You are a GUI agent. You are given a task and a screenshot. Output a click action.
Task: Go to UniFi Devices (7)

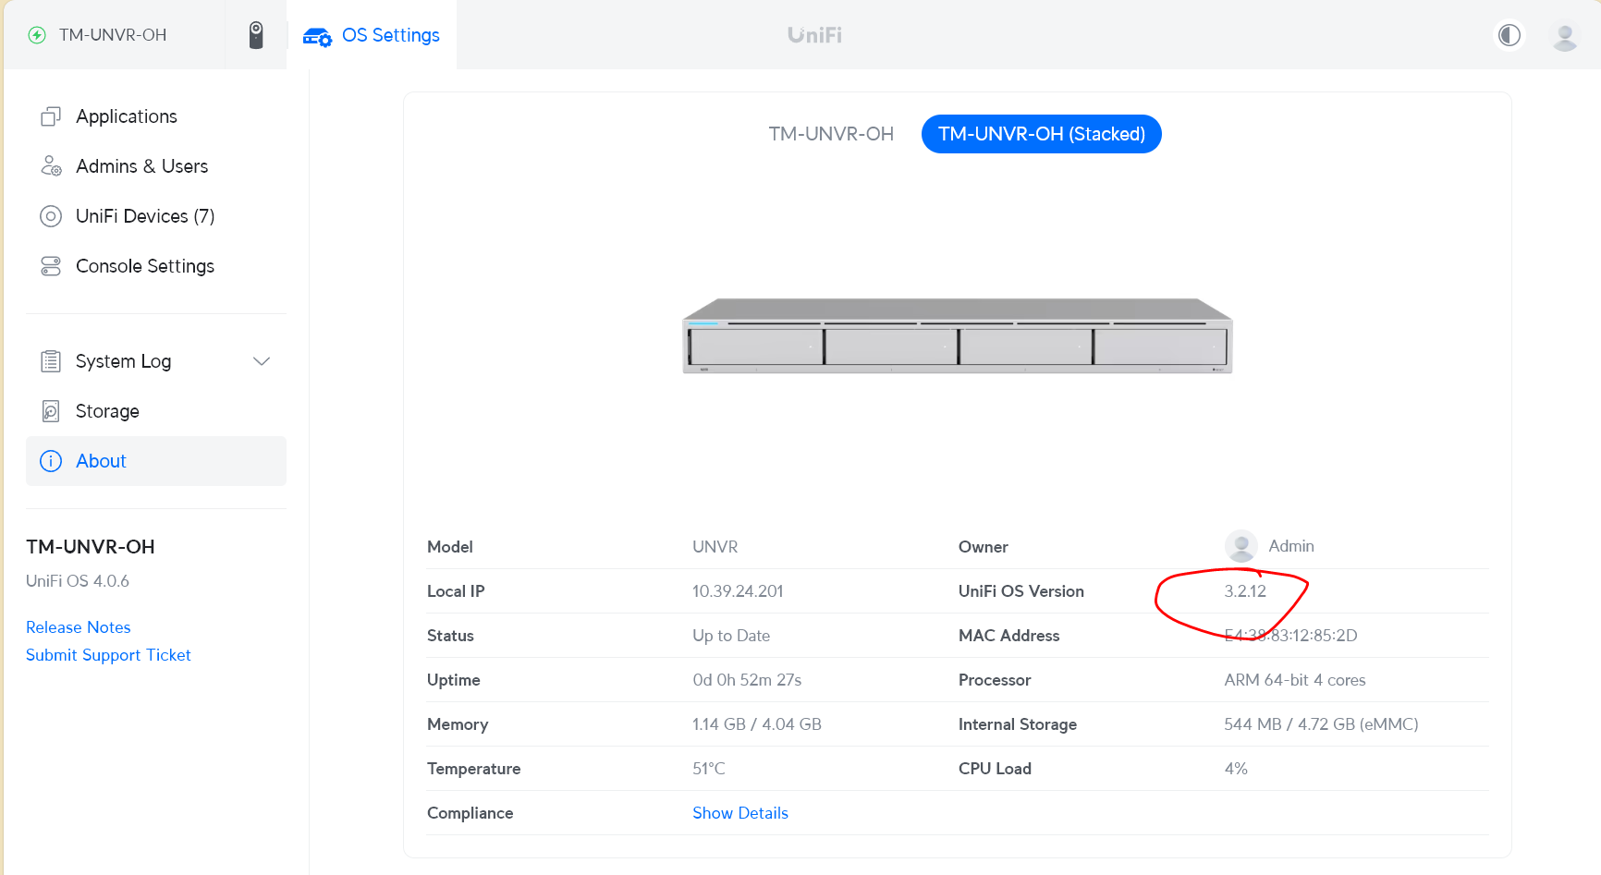(x=156, y=216)
